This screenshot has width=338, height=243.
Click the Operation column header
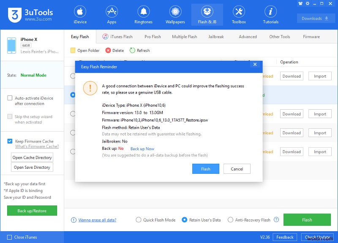point(289,62)
